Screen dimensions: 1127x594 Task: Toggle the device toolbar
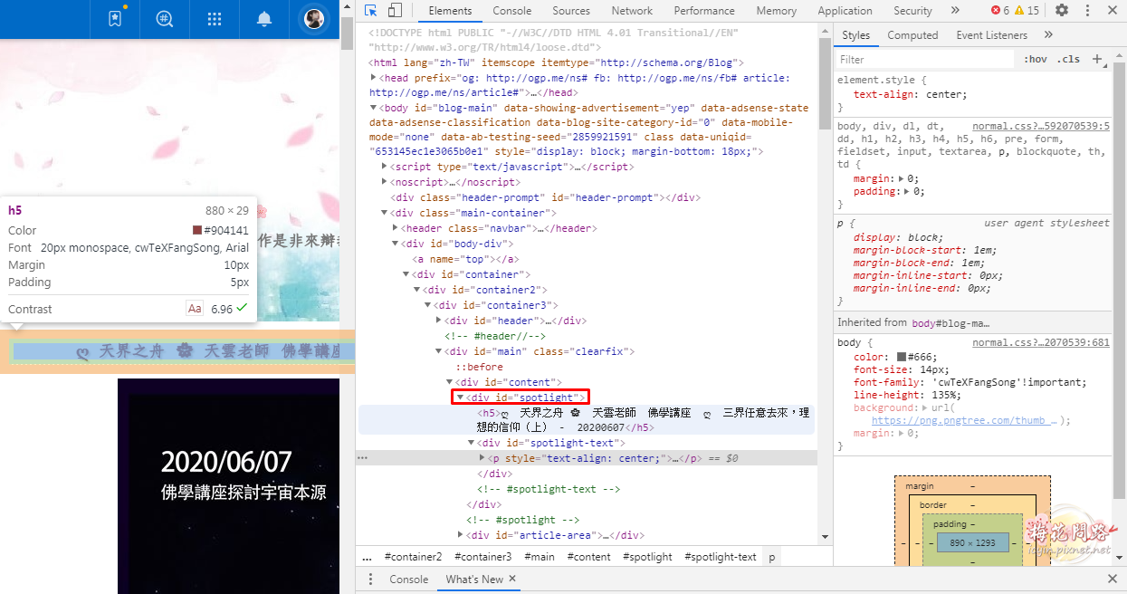[395, 11]
